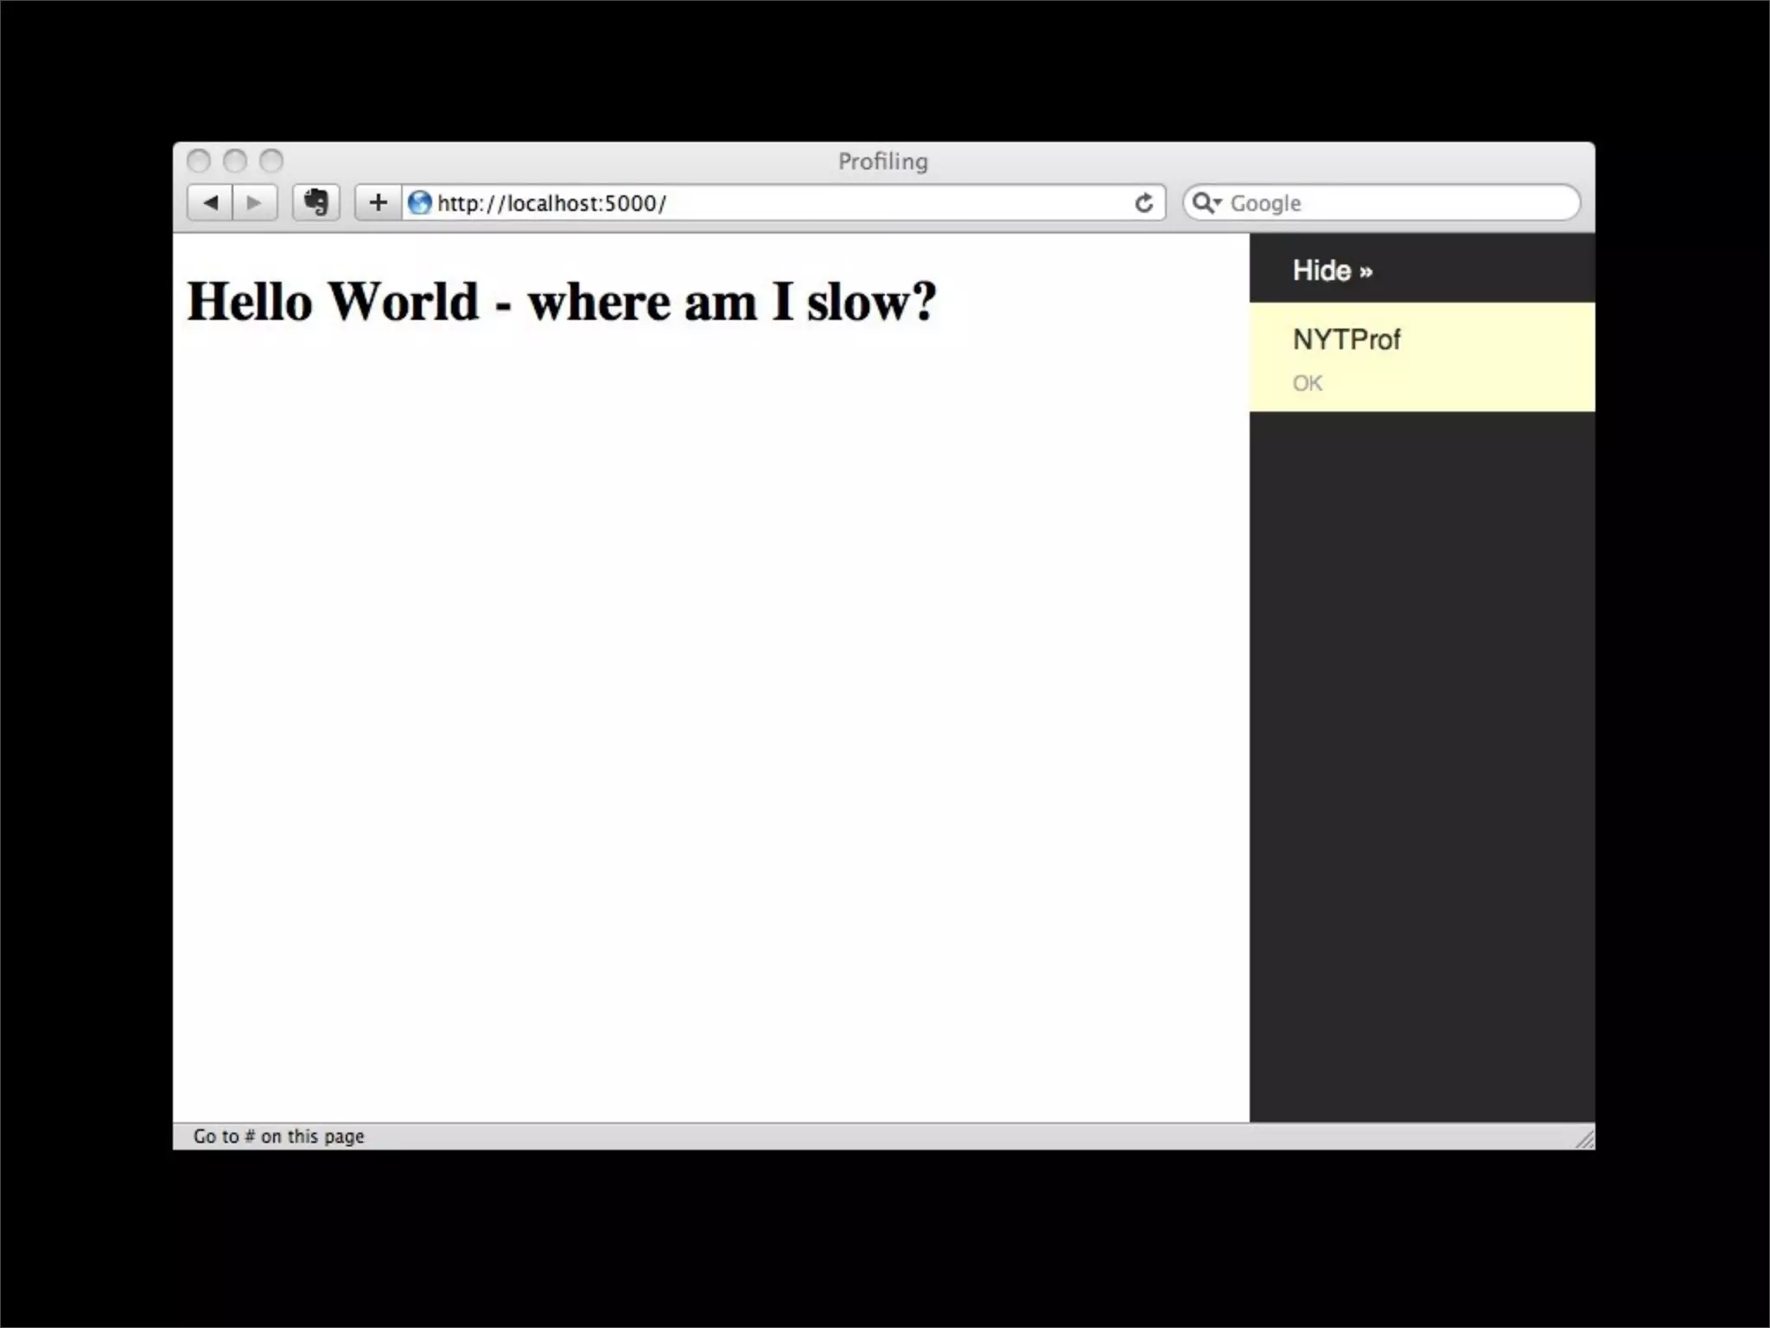Click the window close traffic-light button
The height and width of the screenshot is (1328, 1770).
tap(199, 162)
